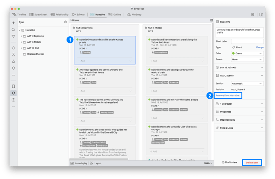Click the Short Label input field
The width and height of the screenshot is (275, 179).
[x=247, y=41]
